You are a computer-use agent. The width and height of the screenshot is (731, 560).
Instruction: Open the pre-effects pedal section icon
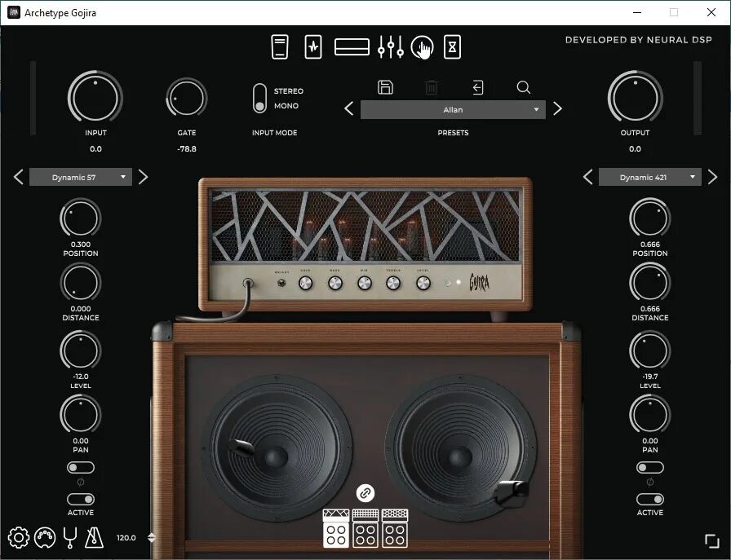coord(312,47)
